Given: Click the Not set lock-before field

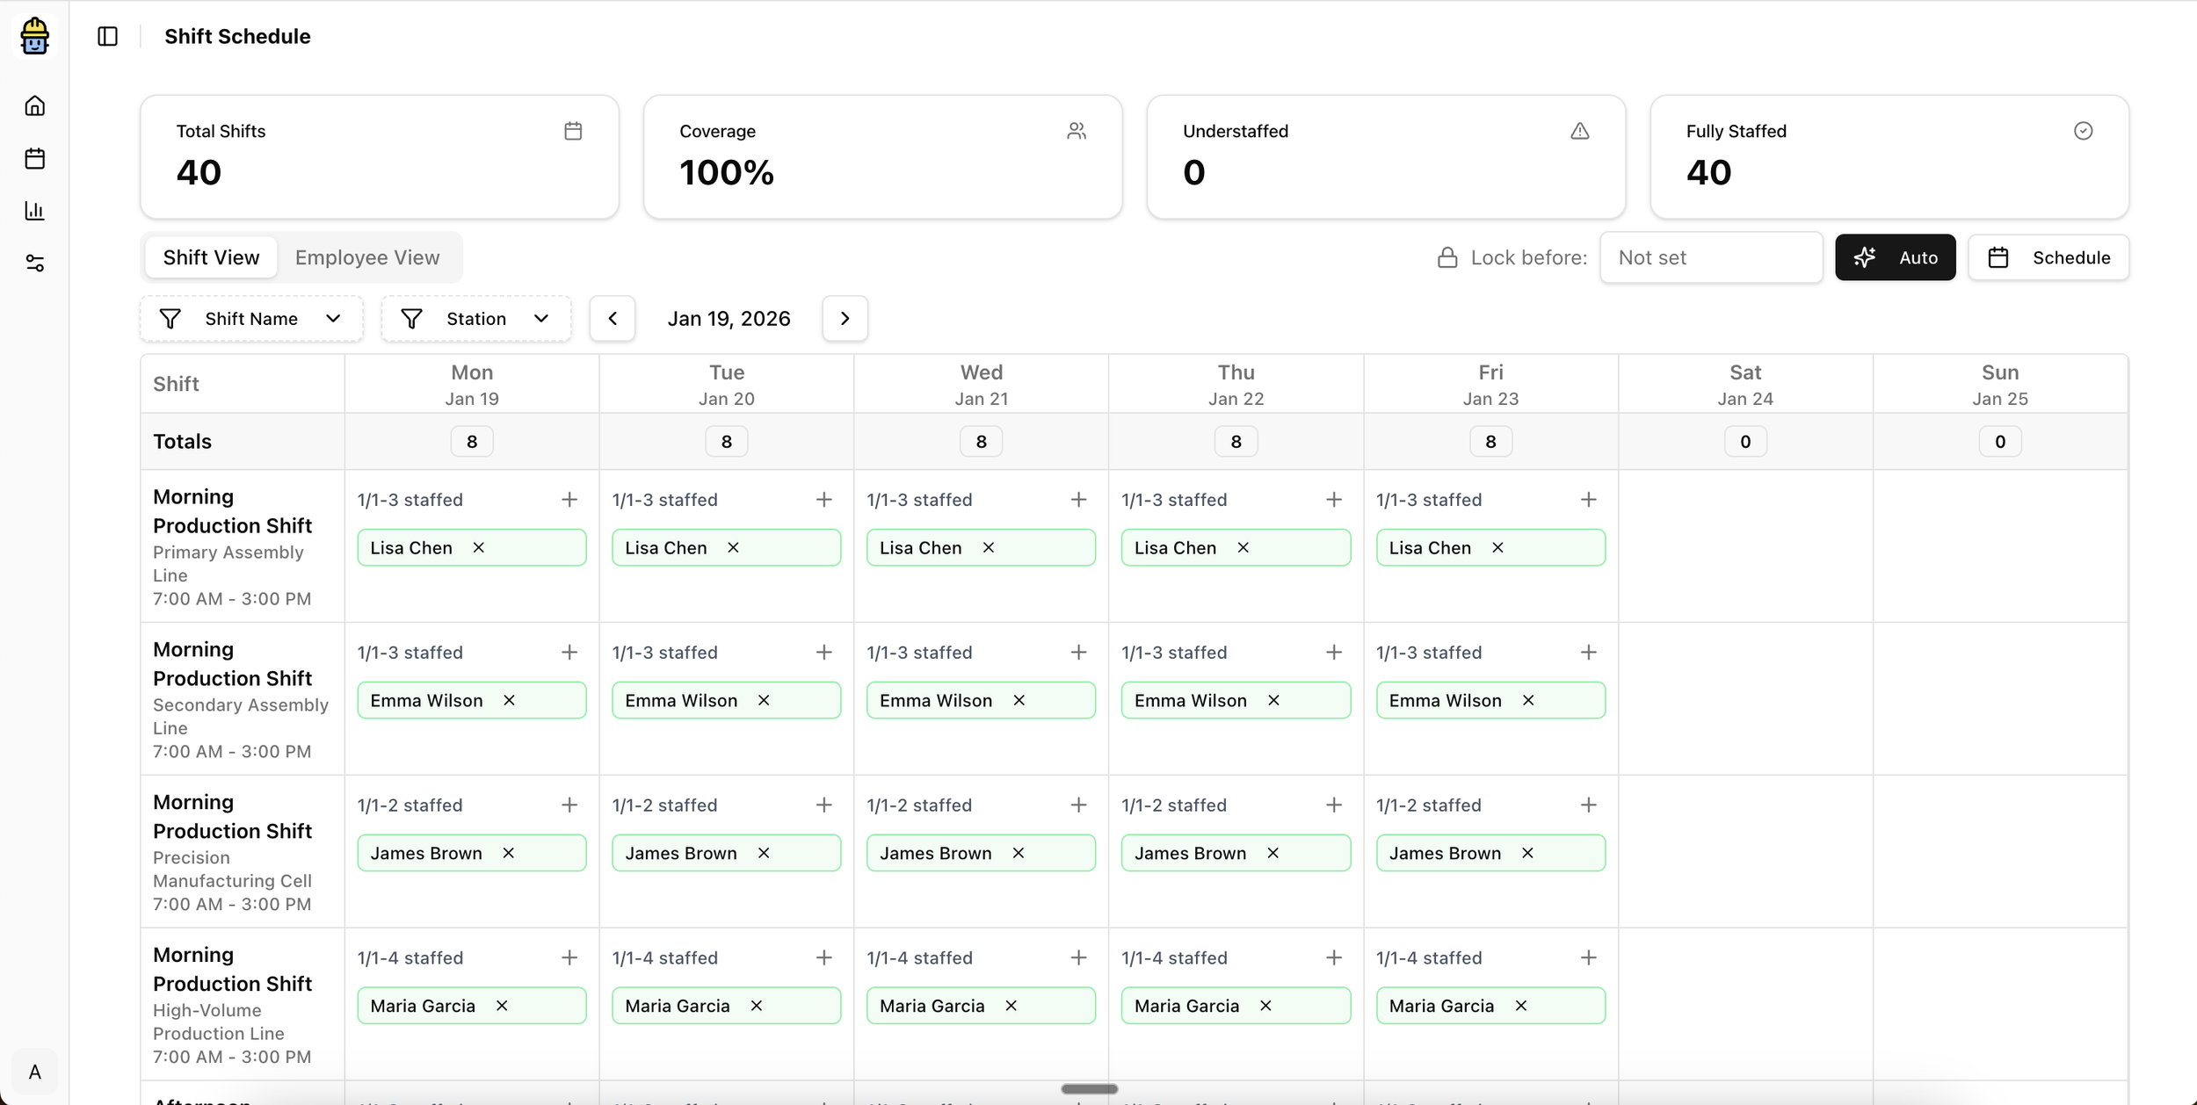Looking at the screenshot, I should click(x=1711, y=256).
